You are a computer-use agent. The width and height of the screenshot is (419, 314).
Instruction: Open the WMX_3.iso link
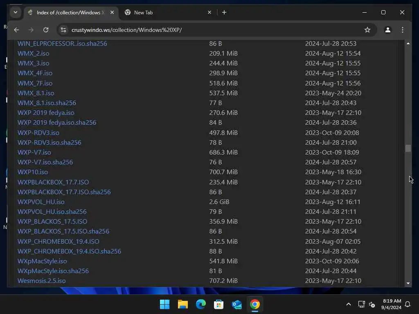tap(34, 63)
